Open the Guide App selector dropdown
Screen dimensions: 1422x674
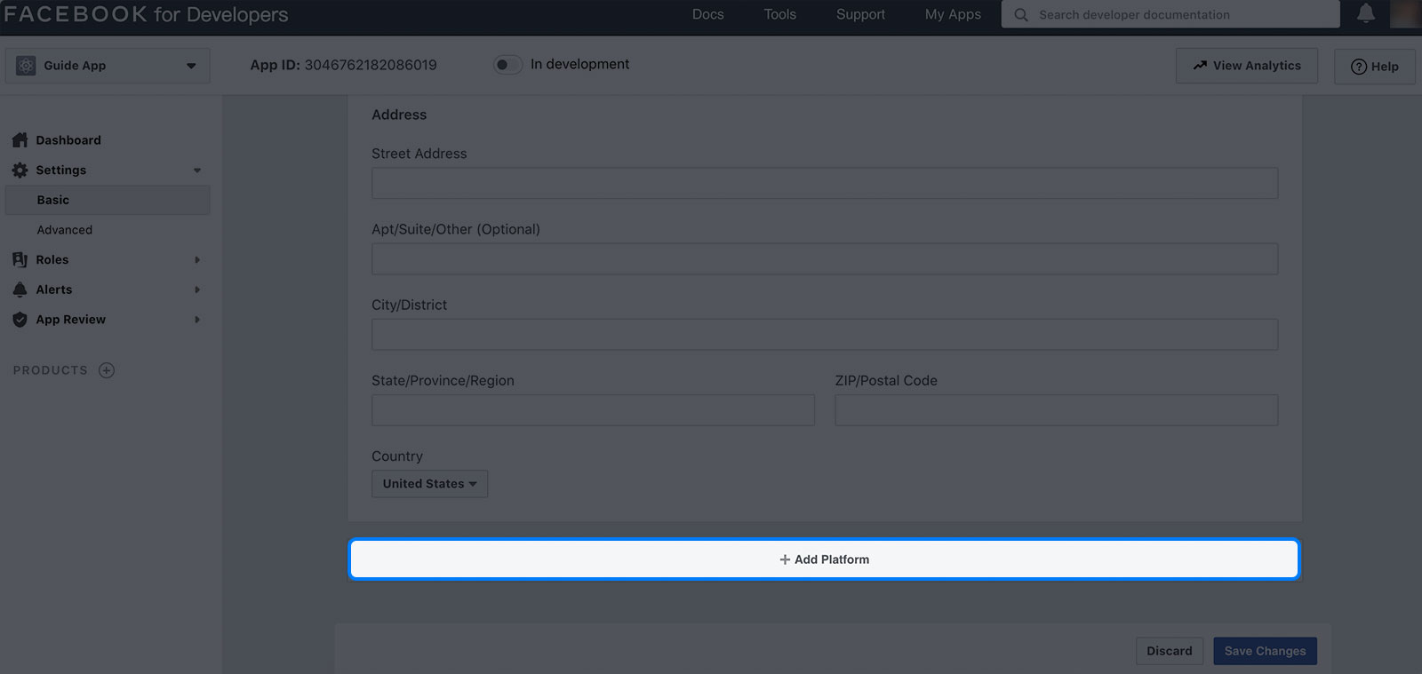[108, 66]
